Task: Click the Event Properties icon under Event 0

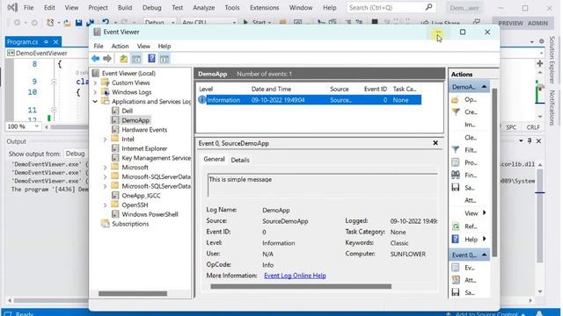Action: tap(456, 267)
